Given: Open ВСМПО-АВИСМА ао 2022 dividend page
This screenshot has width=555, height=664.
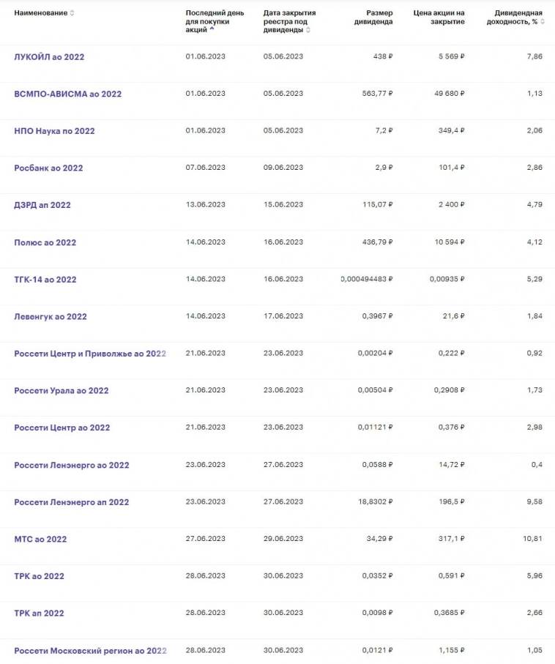Looking at the screenshot, I should (67, 94).
